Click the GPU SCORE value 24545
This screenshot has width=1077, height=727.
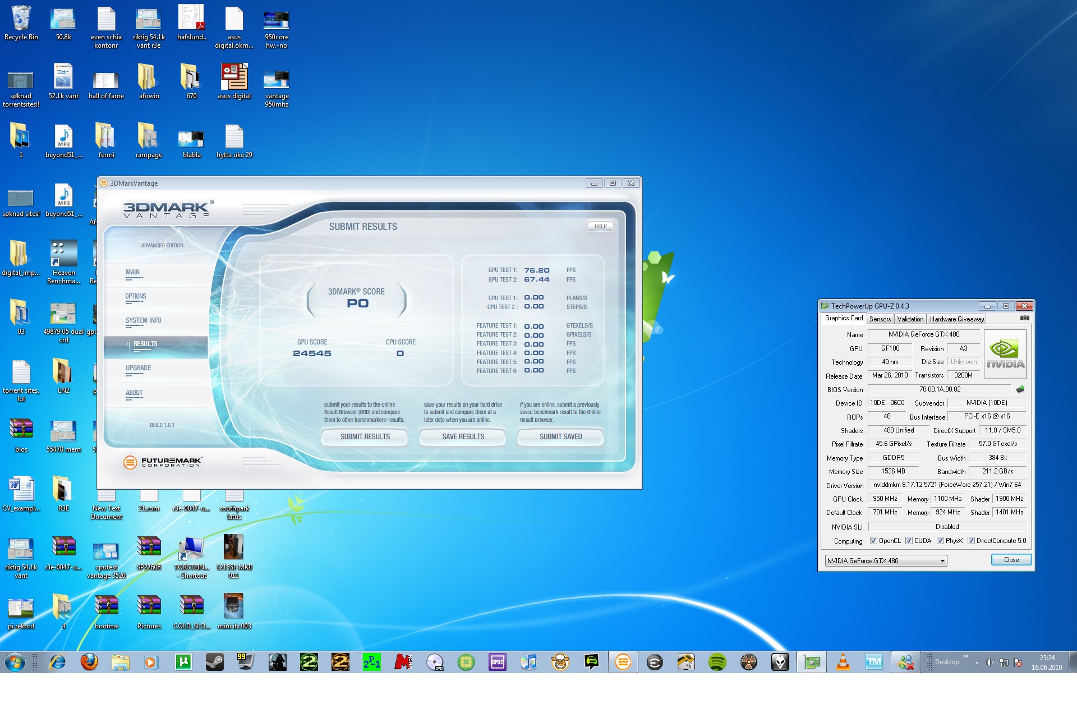312,353
